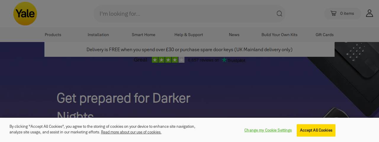Go to the News section
This screenshot has width=379, height=142.
(234, 35)
